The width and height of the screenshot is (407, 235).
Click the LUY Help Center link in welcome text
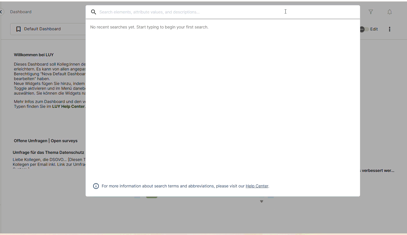68,106
